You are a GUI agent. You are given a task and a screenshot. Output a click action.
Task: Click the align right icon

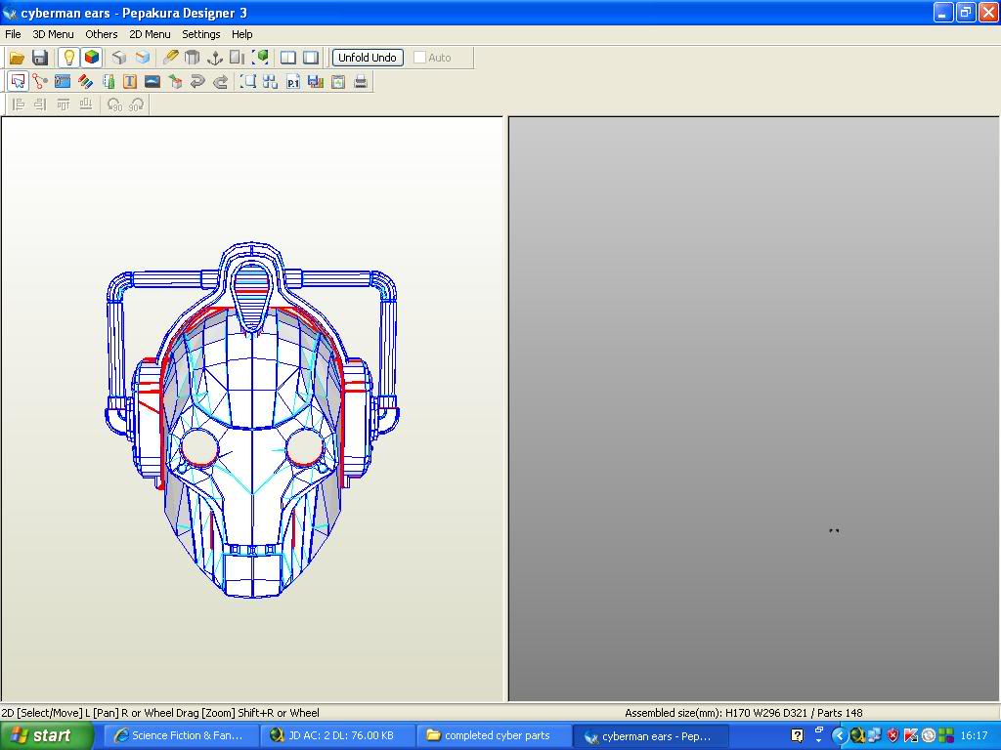click(40, 104)
